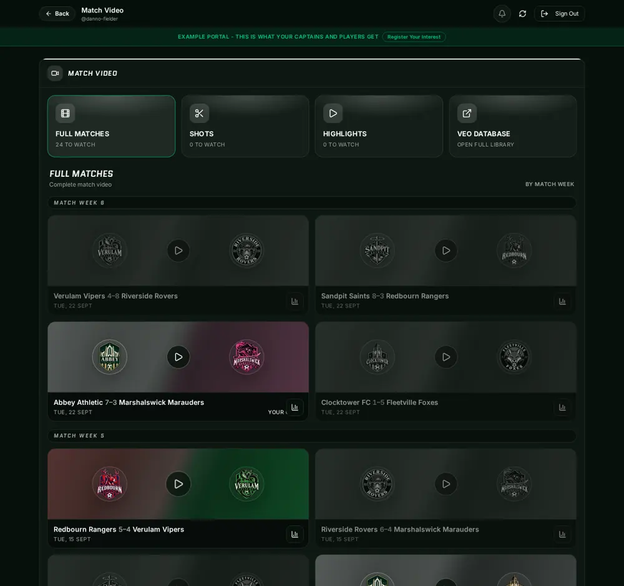Click the @danno-fielder username text

click(x=99, y=19)
